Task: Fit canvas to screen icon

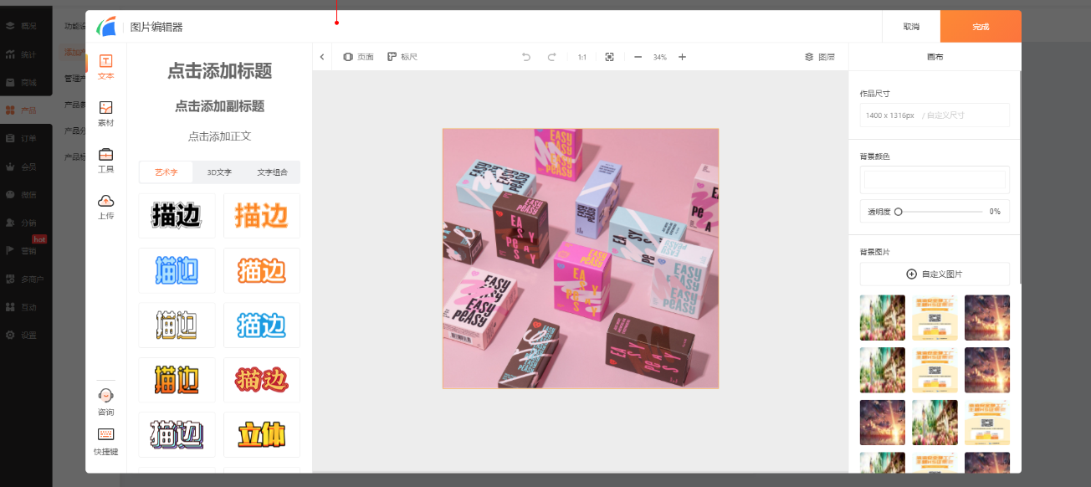Action: pos(609,57)
